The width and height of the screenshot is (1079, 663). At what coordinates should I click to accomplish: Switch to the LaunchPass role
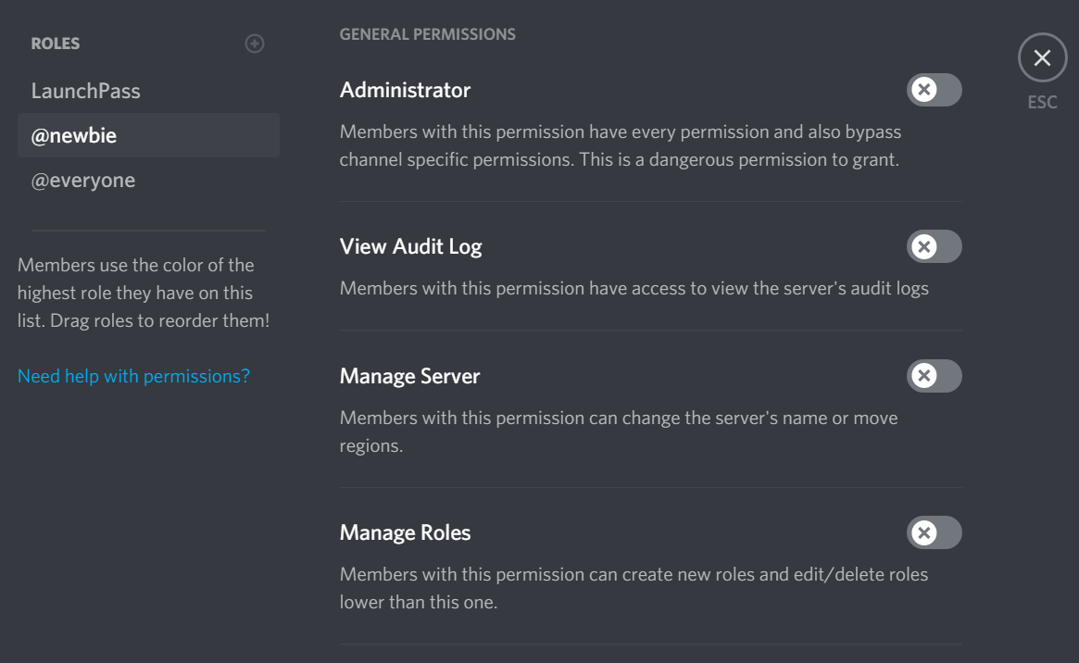point(85,91)
